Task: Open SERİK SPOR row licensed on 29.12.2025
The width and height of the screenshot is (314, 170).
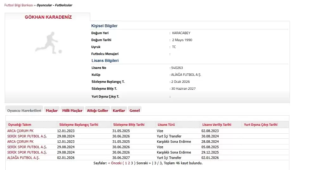Action: click(27, 152)
